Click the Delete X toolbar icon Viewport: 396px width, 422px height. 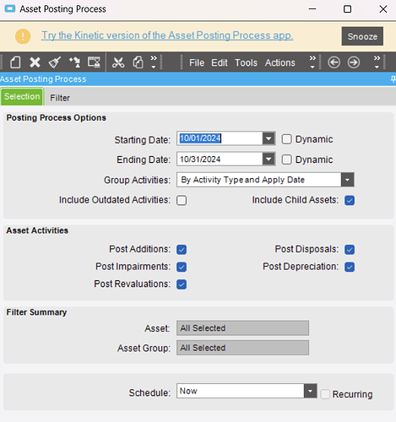pyautogui.click(x=35, y=62)
